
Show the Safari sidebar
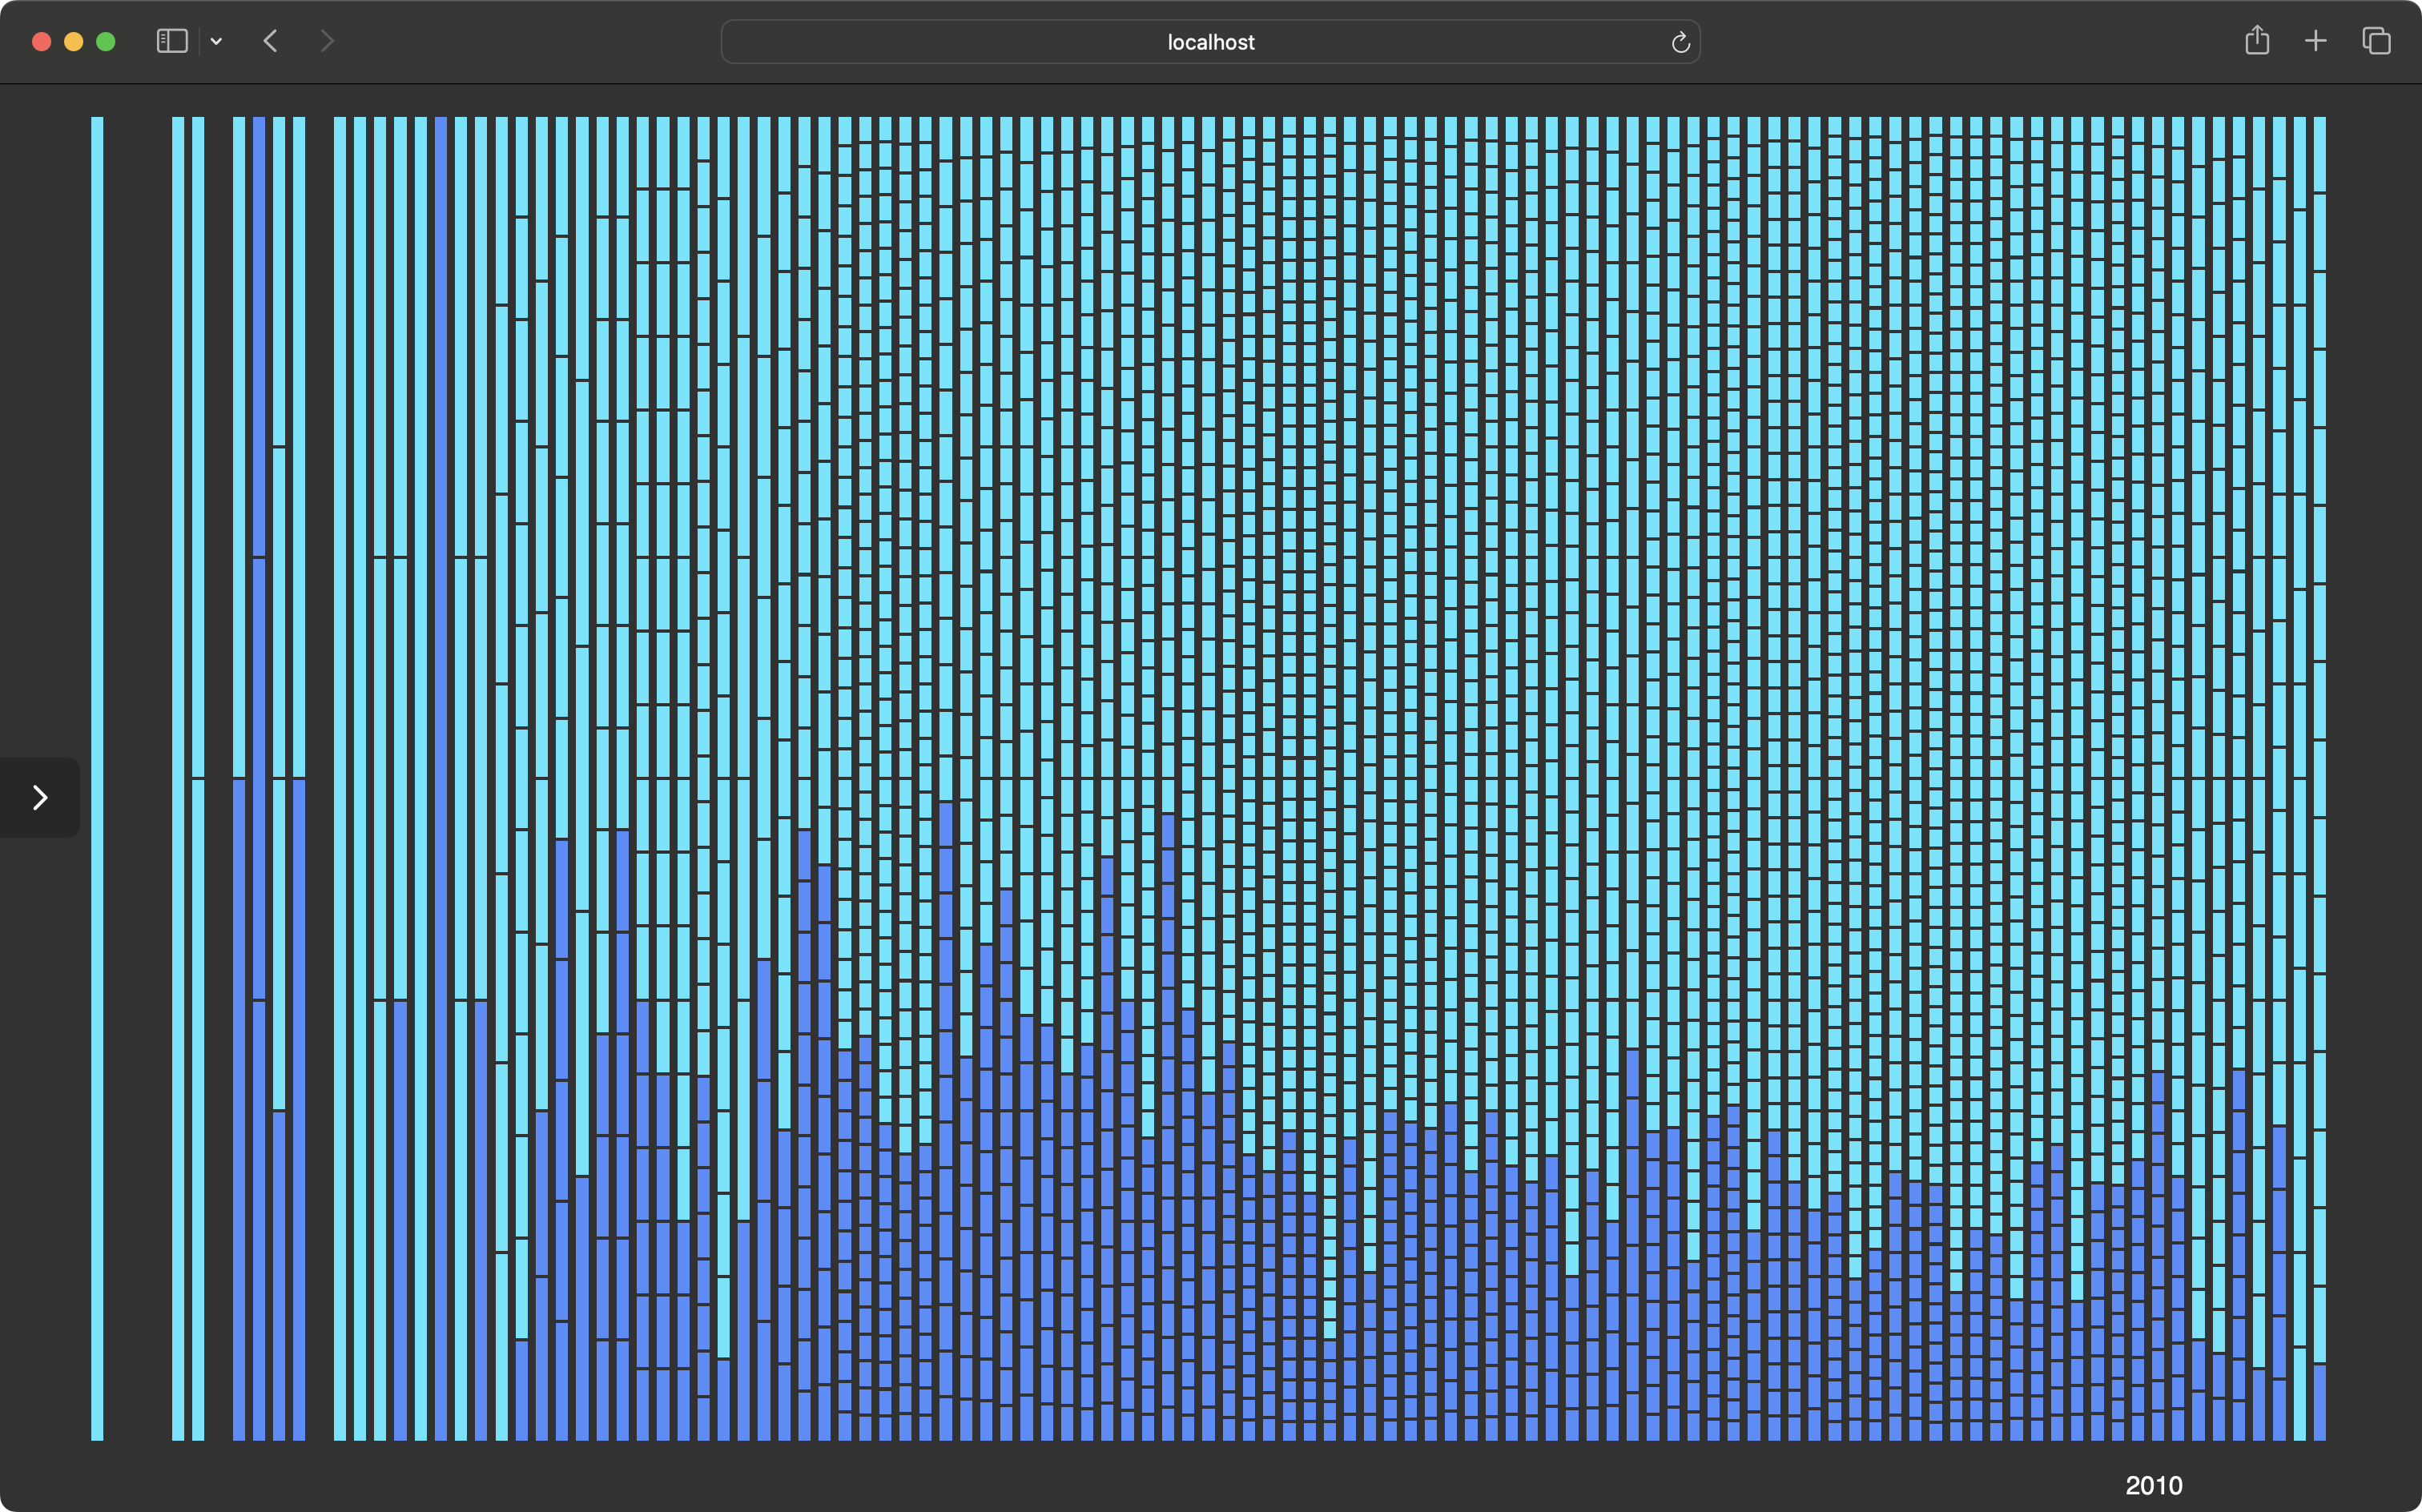172,41
